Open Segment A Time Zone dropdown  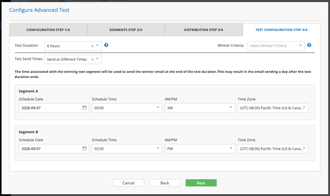coord(273,108)
